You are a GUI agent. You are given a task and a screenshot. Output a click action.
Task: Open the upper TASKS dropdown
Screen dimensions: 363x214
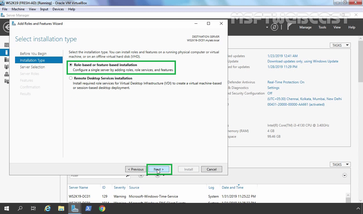[x=340, y=45]
